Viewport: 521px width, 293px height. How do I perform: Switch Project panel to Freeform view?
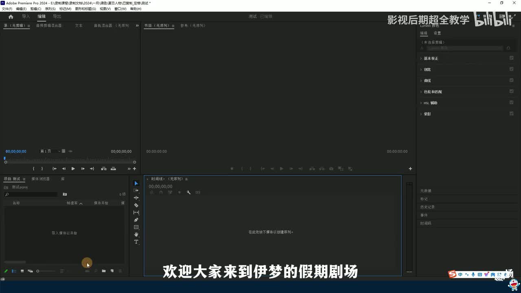click(x=30, y=271)
